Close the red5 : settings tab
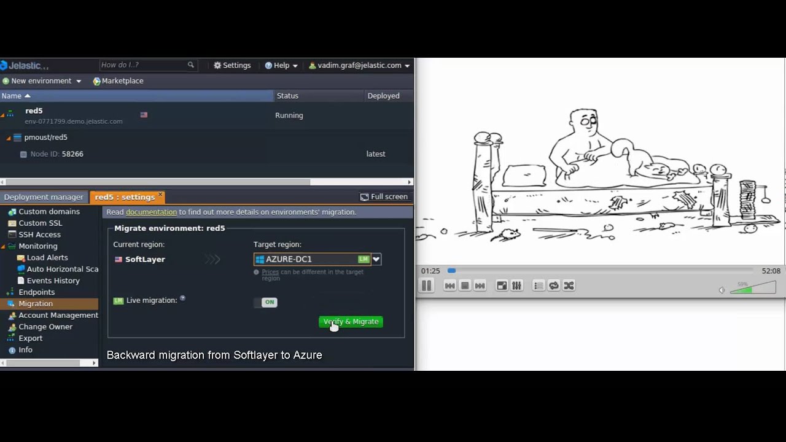 [160, 195]
